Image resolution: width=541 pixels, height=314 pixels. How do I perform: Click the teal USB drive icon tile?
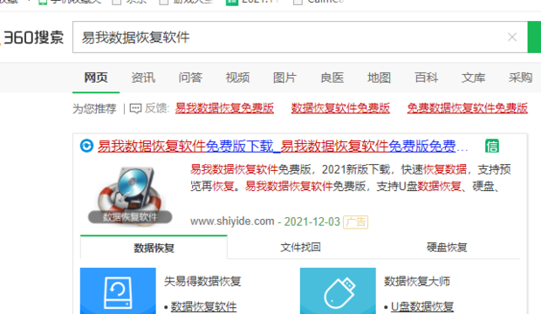(338, 290)
